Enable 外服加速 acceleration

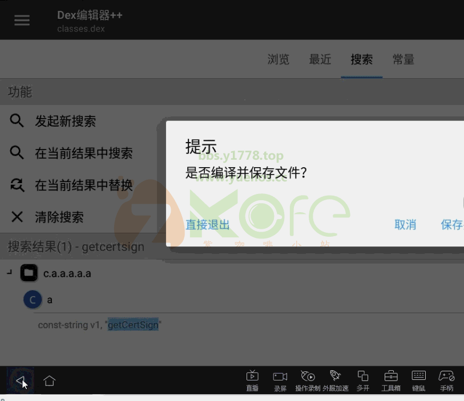coord(336,379)
